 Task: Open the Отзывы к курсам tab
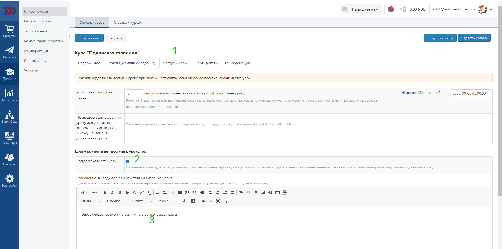tap(128, 23)
